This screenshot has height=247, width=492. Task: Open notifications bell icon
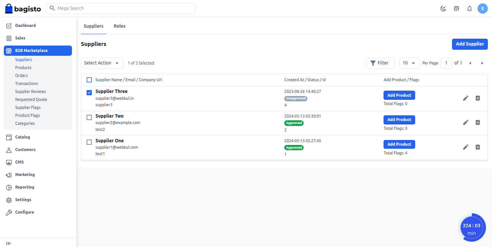[x=470, y=8]
